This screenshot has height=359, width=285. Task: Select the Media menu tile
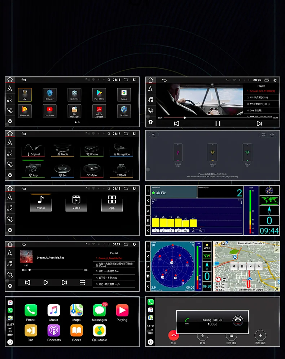tap(62, 150)
